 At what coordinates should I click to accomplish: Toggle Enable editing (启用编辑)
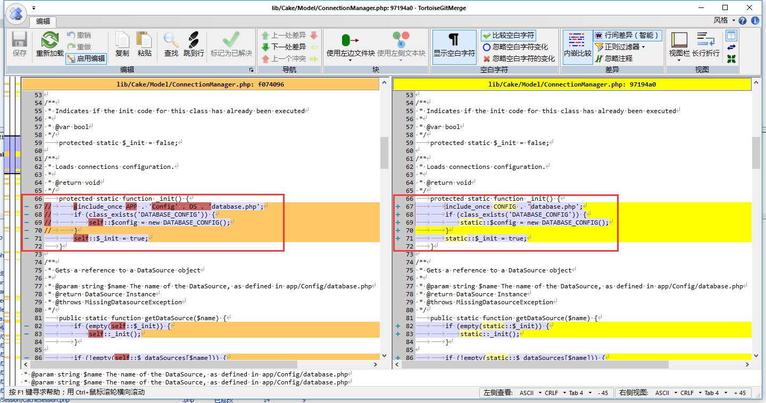(x=86, y=58)
